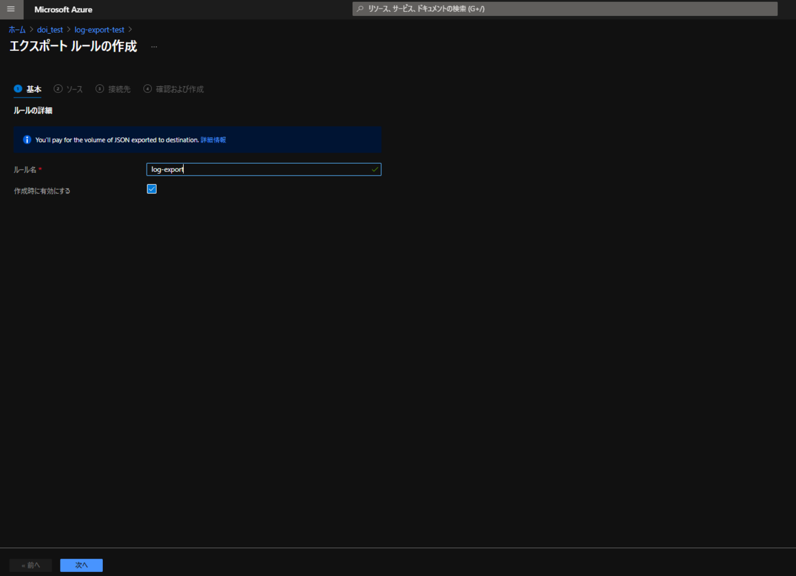
Task: Click the エクスポート ルールの作成 page title
Action: coord(73,46)
